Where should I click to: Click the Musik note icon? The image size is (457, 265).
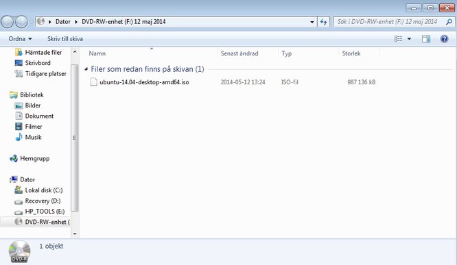pyautogui.click(x=19, y=137)
